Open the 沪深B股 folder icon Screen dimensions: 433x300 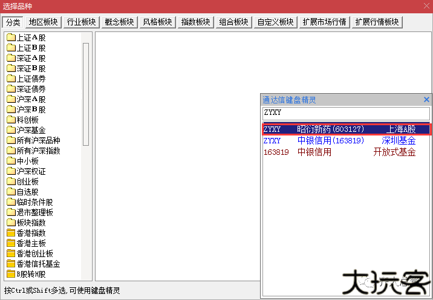(11, 109)
